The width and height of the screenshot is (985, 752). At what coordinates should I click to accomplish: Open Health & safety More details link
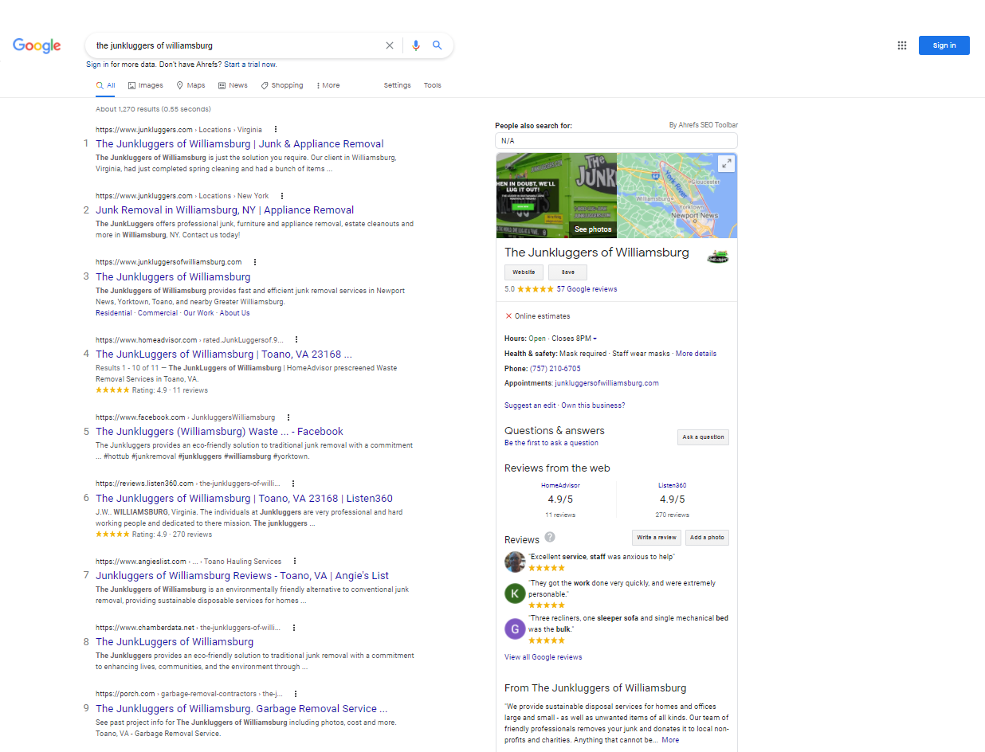tap(696, 354)
